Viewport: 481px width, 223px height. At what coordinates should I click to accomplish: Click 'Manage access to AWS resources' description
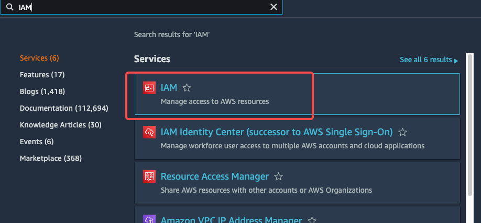click(x=215, y=101)
